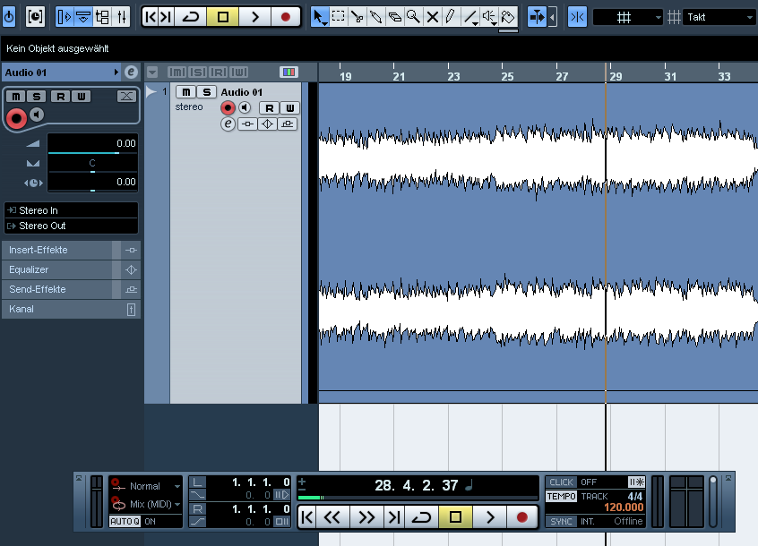The height and width of the screenshot is (546, 758).
Task: Select the Color tool
Action: pyautogui.click(x=508, y=17)
